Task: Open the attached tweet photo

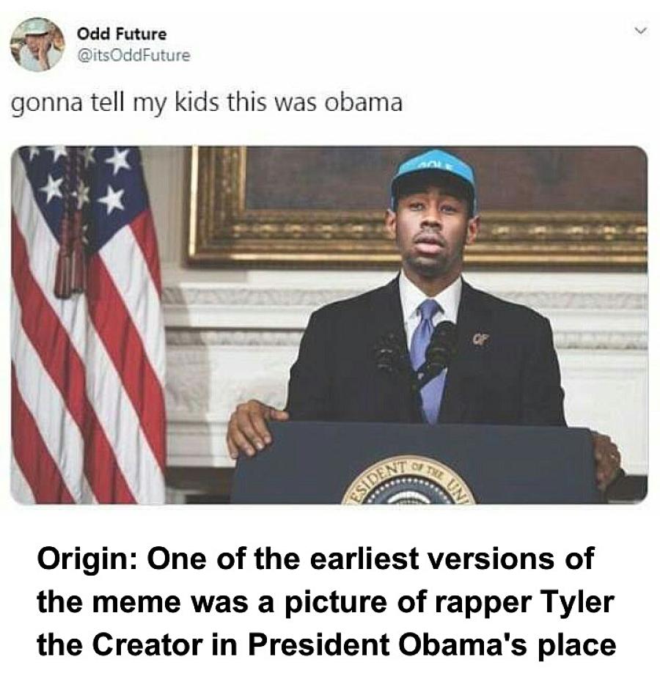Action: click(329, 325)
